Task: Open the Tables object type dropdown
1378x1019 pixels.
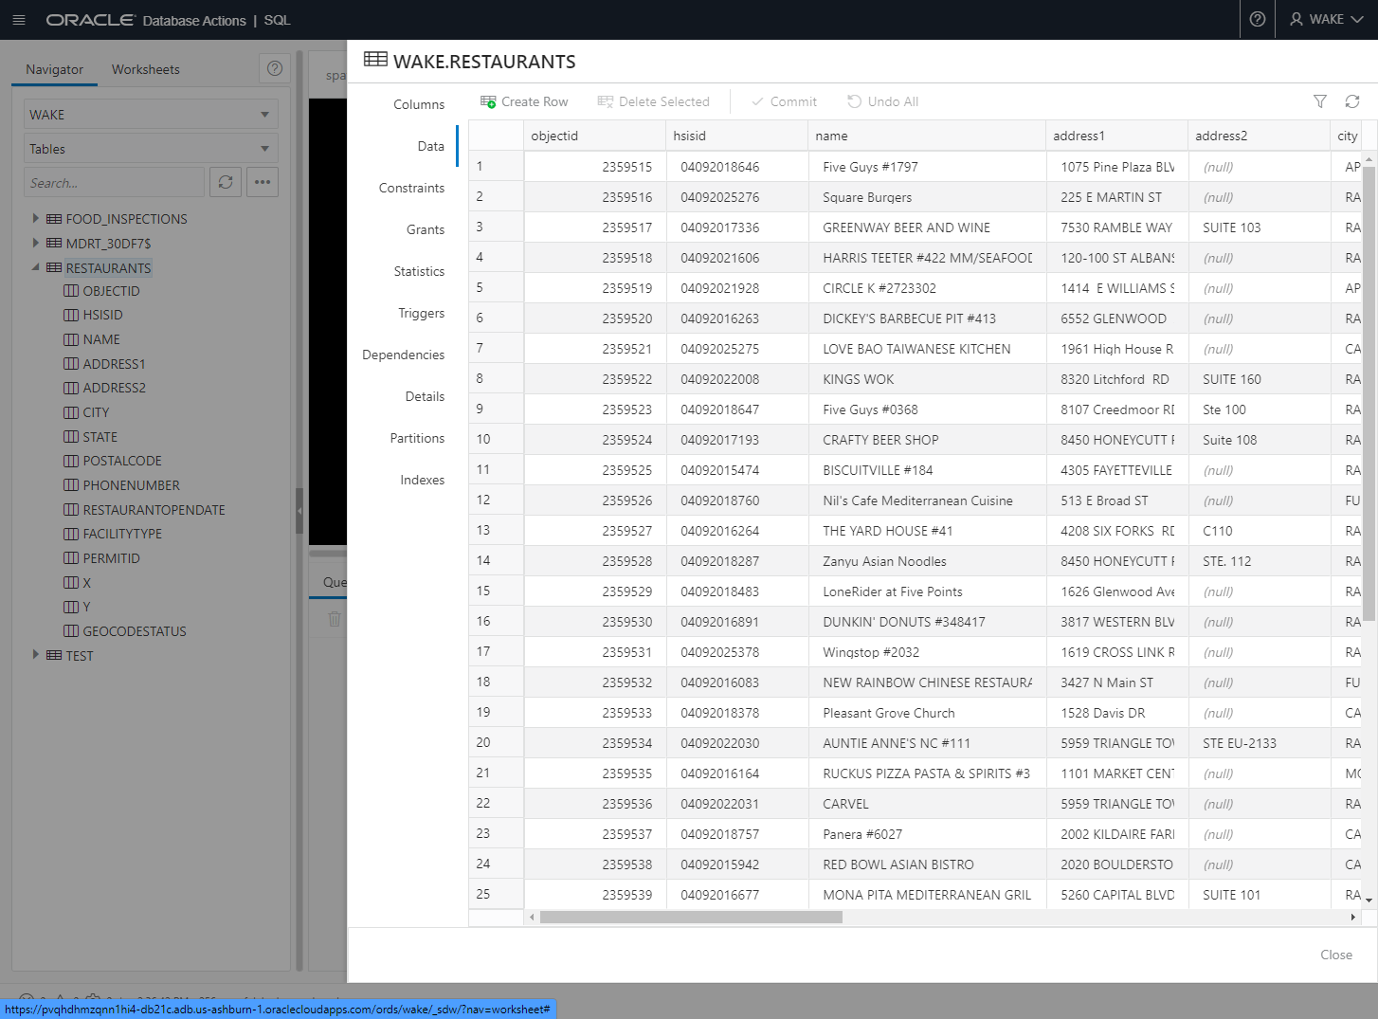Action: tap(151, 149)
